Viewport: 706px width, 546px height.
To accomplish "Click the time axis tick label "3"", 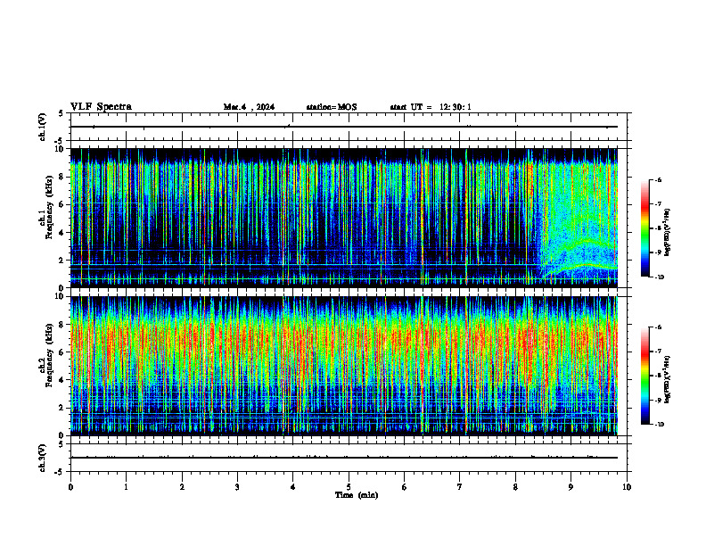I will [x=237, y=487].
